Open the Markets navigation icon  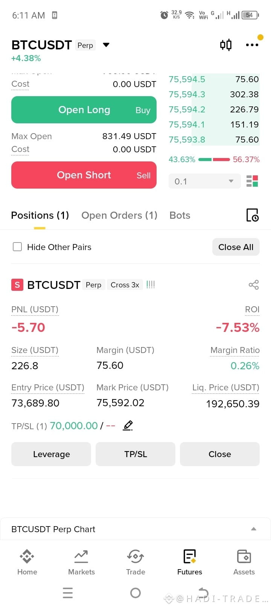(x=81, y=556)
